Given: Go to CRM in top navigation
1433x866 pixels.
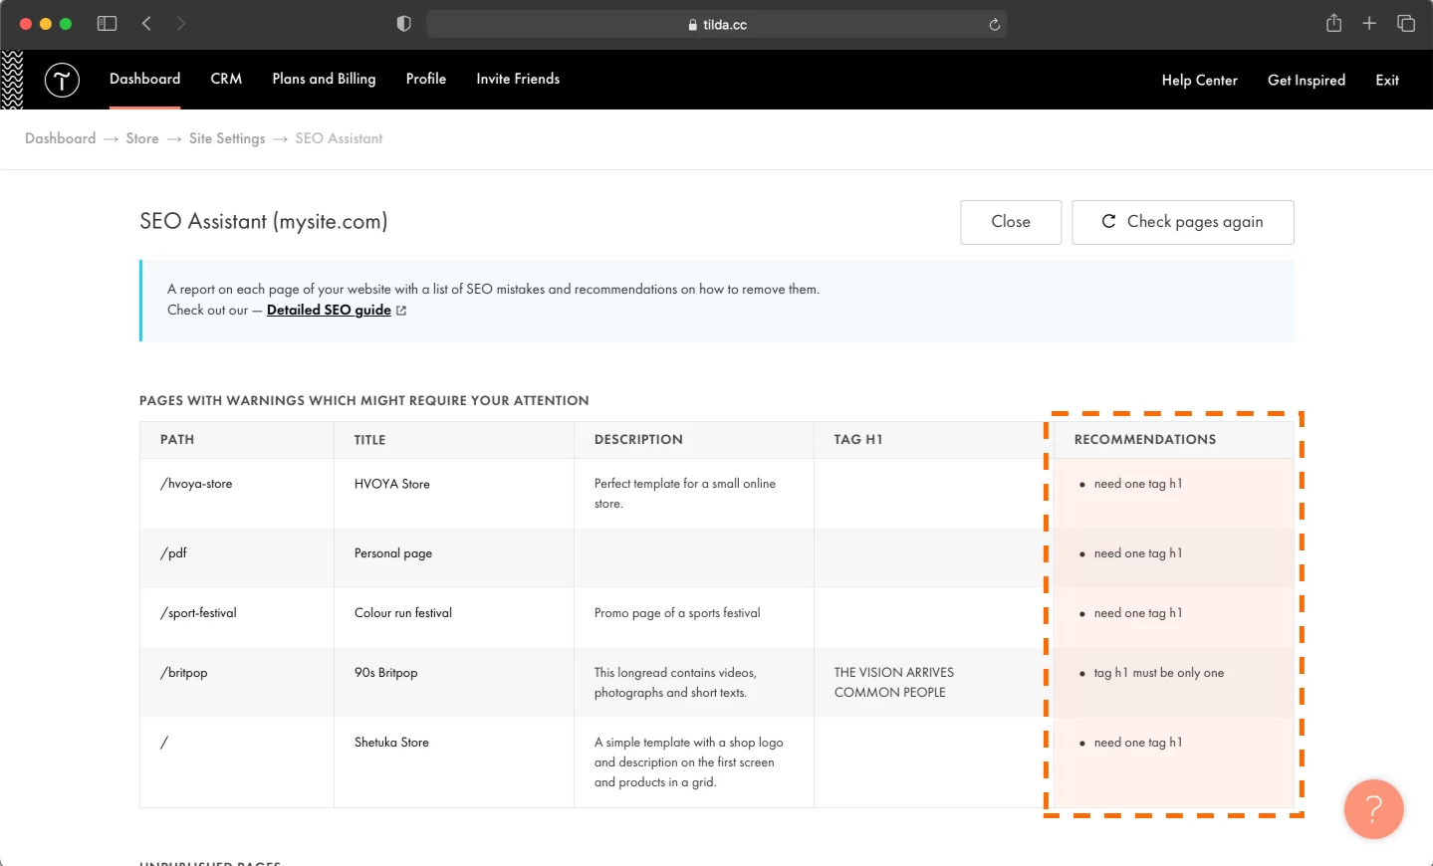Looking at the screenshot, I should tap(226, 79).
